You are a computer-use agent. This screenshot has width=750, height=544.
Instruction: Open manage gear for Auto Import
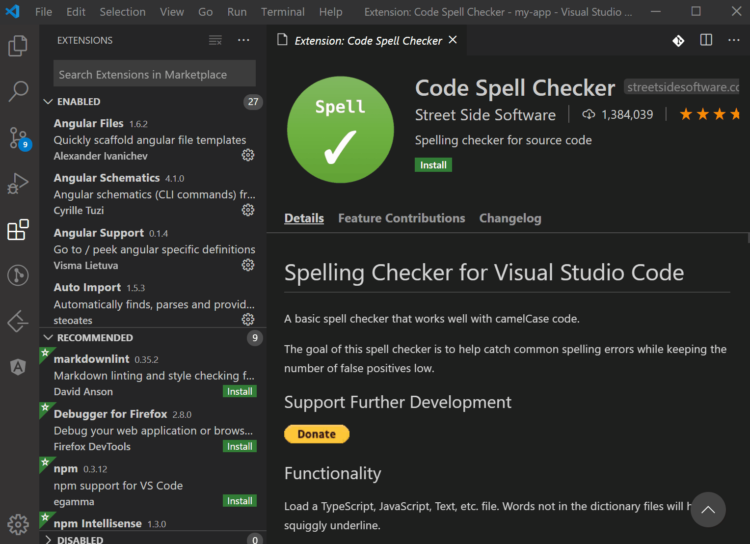248,320
